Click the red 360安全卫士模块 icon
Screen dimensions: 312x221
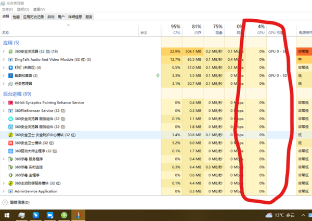point(10,143)
